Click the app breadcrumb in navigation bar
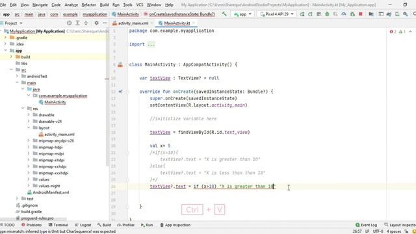The width and height of the screenshot is (416, 234). pyautogui.click(x=6, y=14)
